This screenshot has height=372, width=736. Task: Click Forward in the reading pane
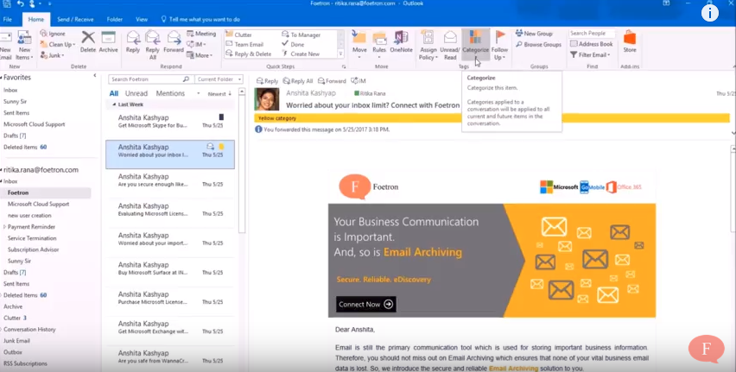(332, 81)
